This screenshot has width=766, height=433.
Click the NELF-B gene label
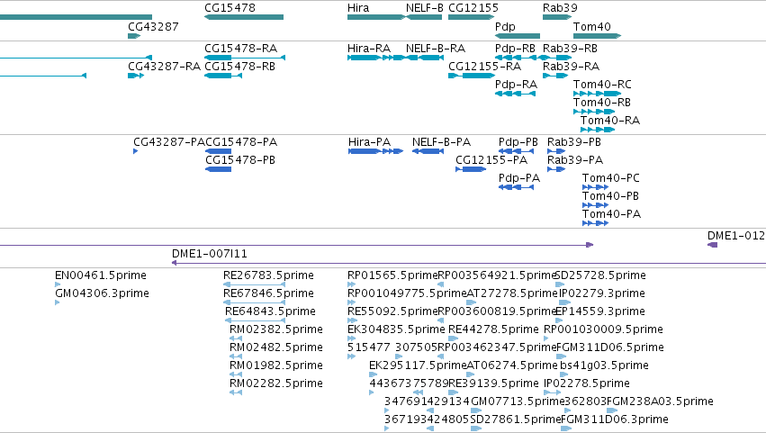425,8
